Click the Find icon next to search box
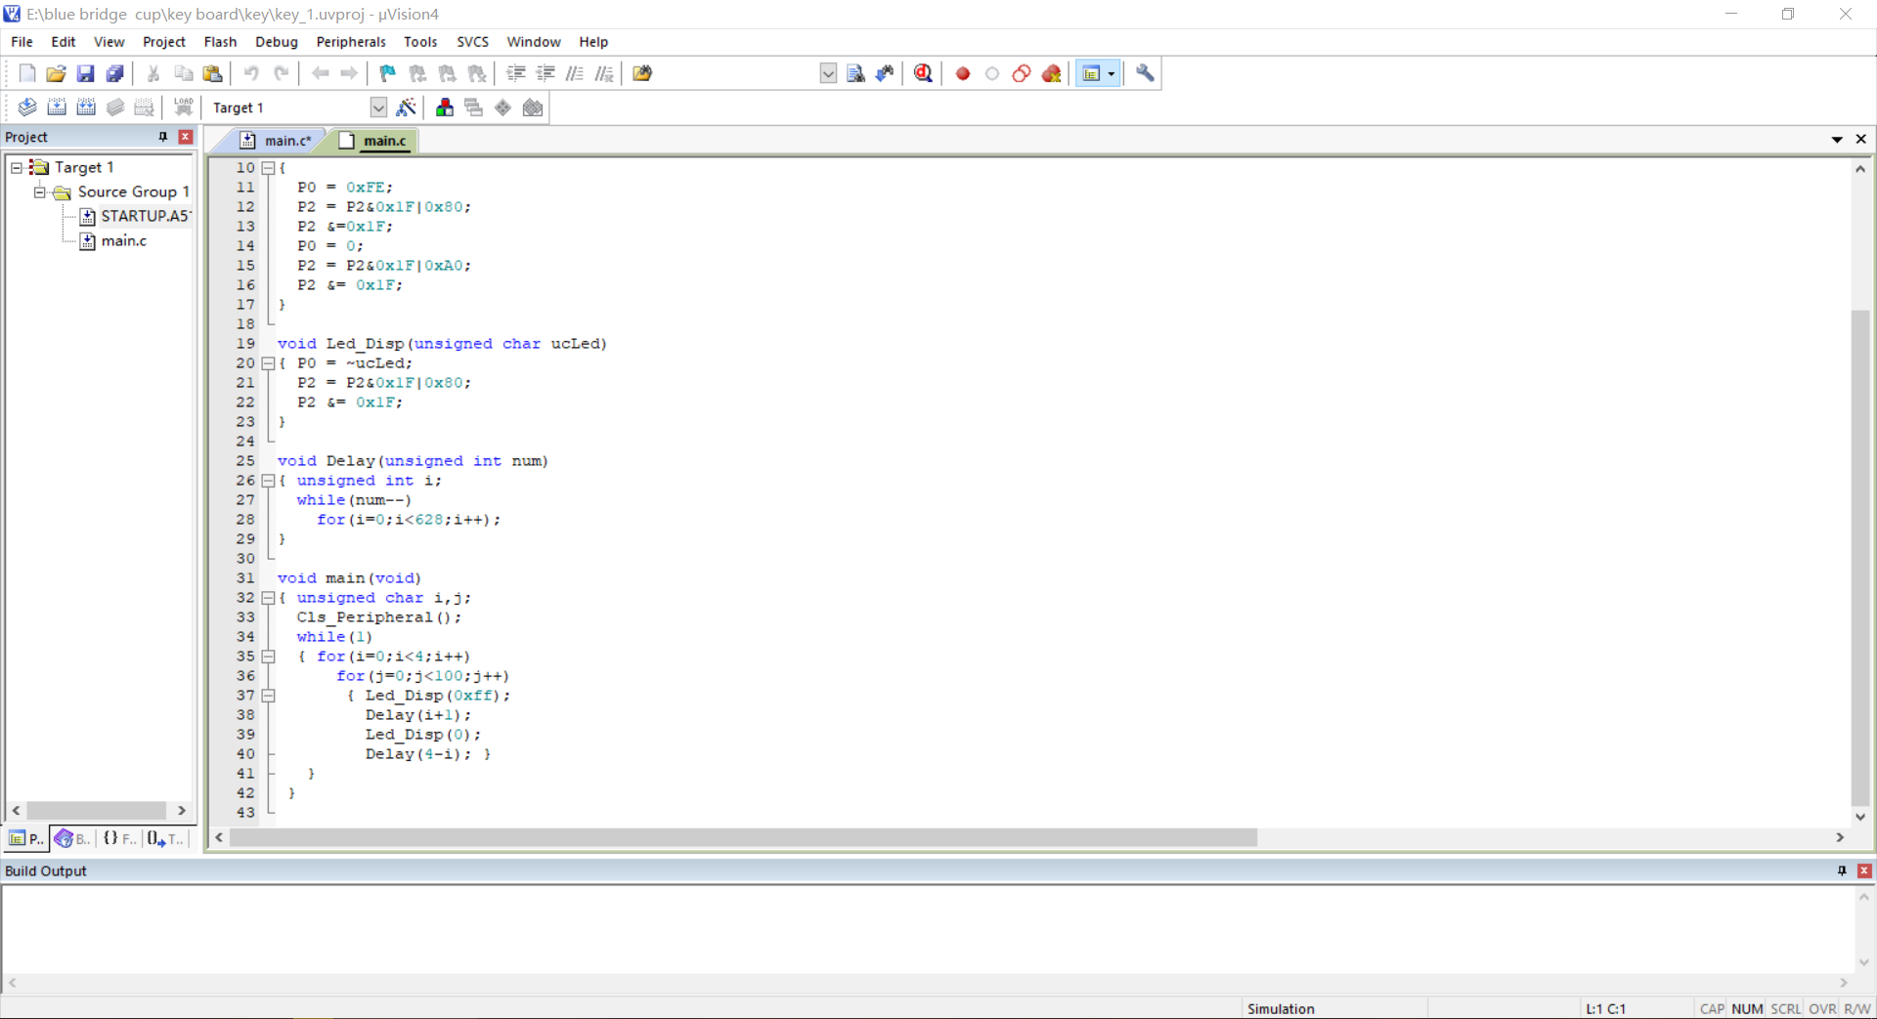1877x1019 pixels. click(x=855, y=73)
